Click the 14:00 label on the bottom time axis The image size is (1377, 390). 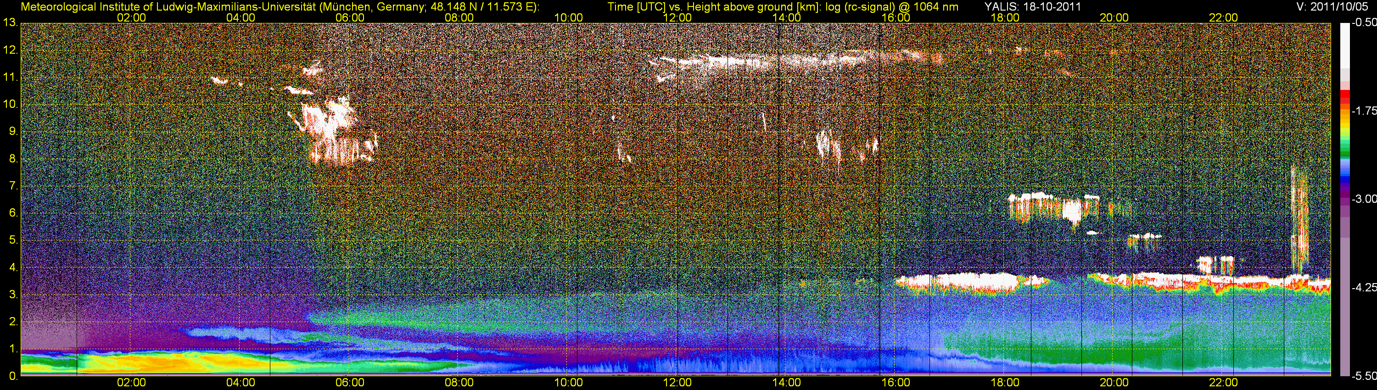(787, 383)
